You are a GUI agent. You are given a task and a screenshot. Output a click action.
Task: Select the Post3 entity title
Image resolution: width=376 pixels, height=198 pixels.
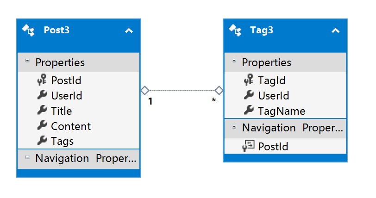pyautogui.click(x=56, y=31)
